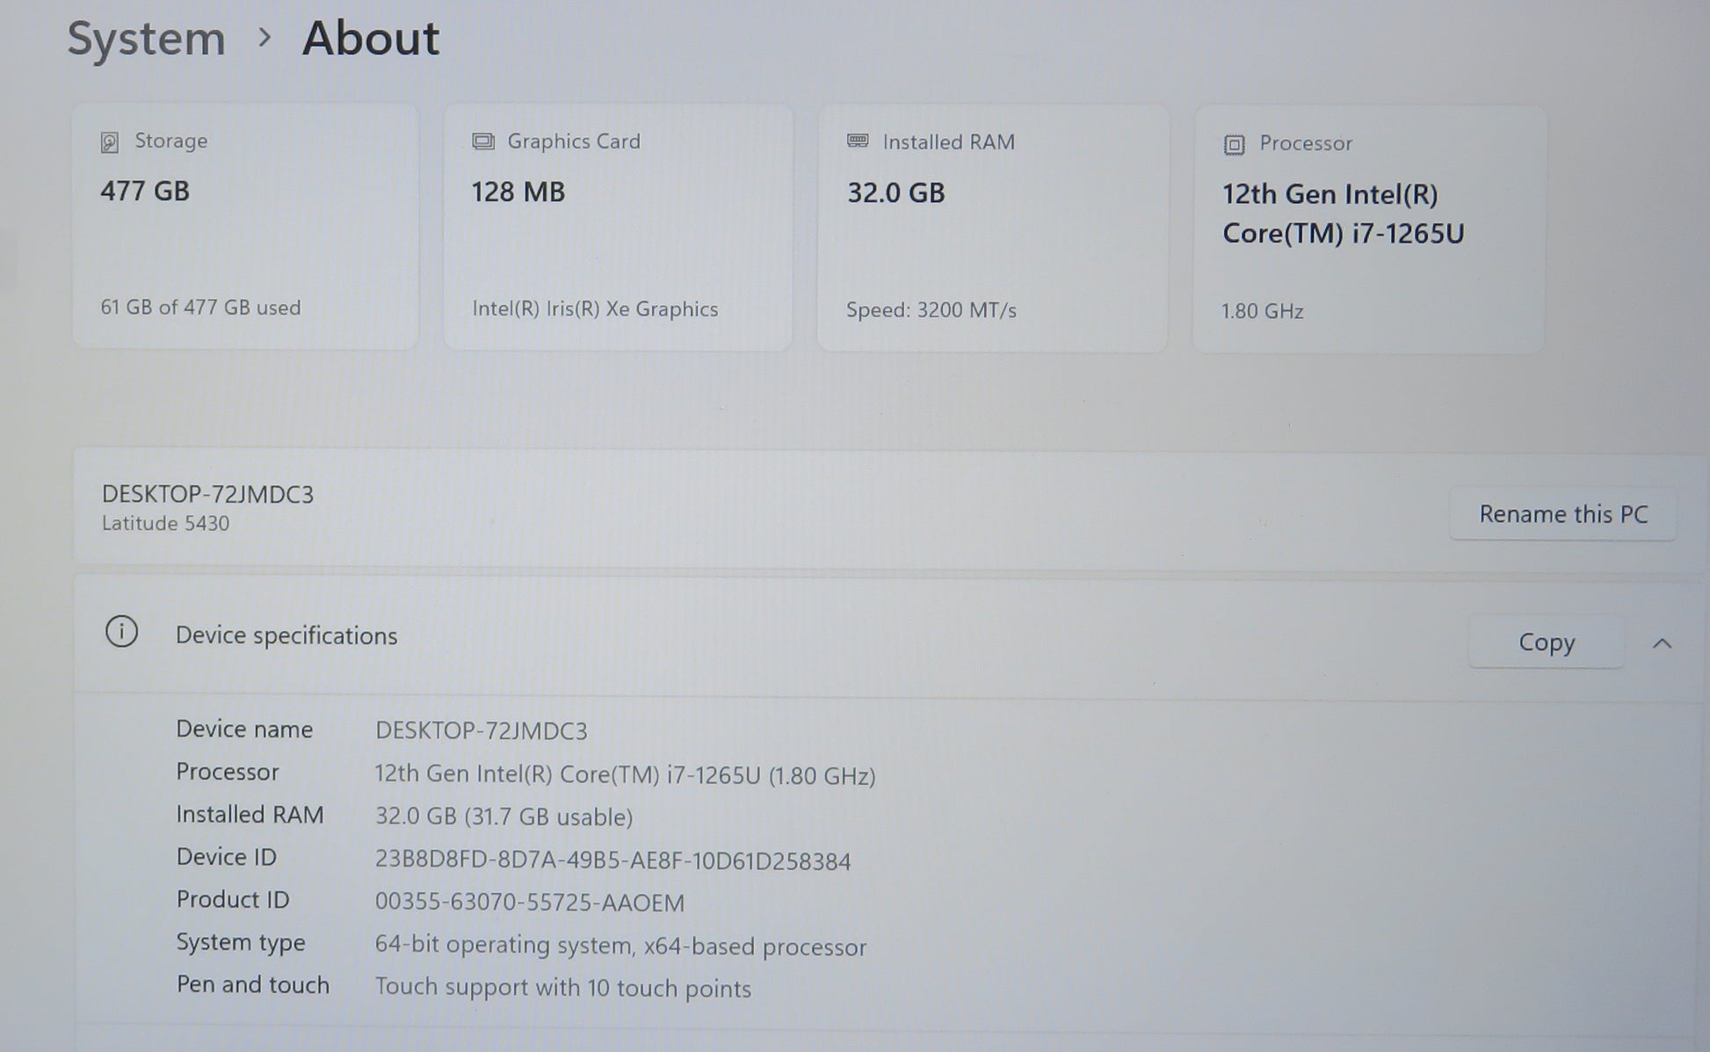Screen dimensions: 1710x1052
Task: Go back to System in breadcrumb
Action: [147, 40]
